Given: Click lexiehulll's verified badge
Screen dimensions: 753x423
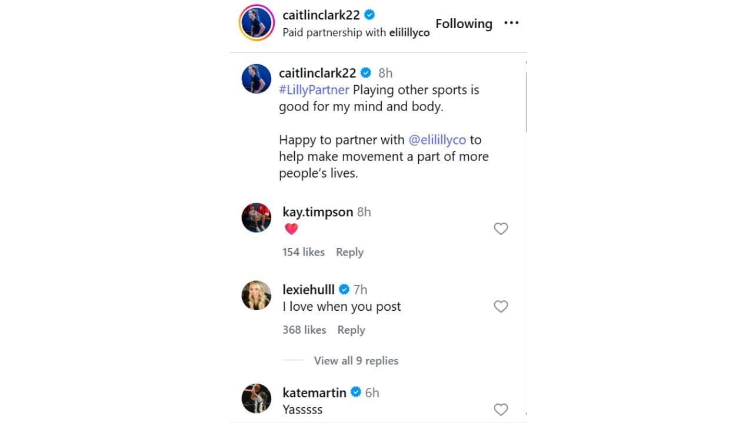Looking at the screenshot, I should click(344, 289).
